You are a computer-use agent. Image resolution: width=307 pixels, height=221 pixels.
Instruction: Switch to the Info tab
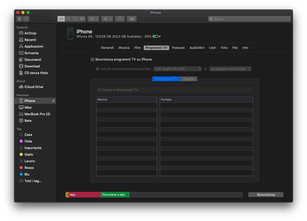pyautogui.click(x=245, y=48)
